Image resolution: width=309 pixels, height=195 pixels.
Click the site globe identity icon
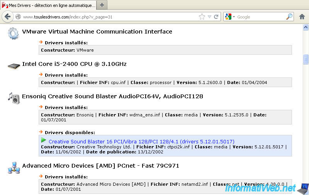click(18, 17)
